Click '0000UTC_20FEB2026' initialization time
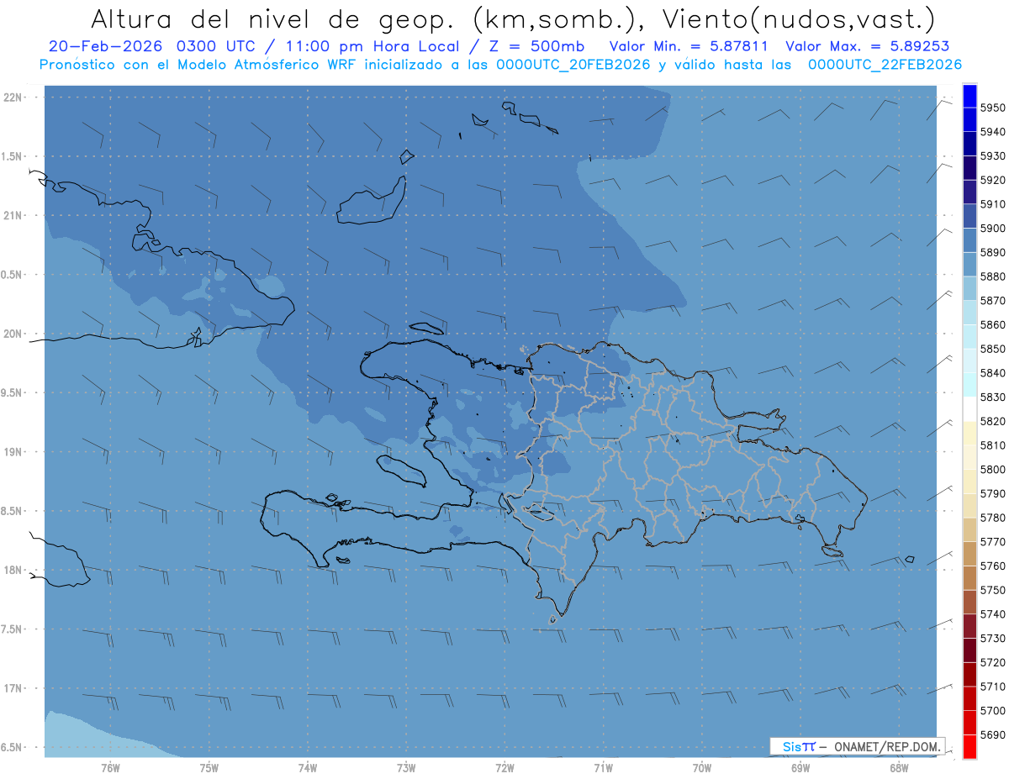1009x779 pixels. [x=573, y=65]
